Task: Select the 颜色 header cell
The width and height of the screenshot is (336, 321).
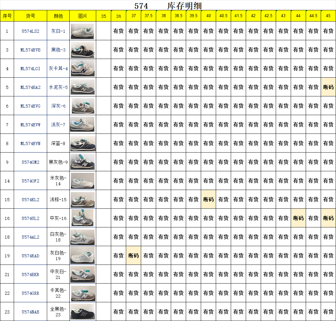Action: click(58, 16)
